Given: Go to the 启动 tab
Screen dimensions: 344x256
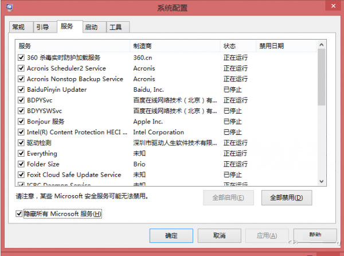Looking at the screenshot, I should coord(95,27).
